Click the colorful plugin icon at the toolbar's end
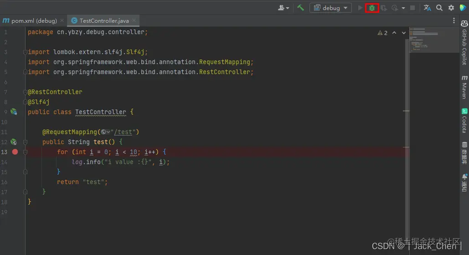The height and width of the screenshot is (255, 469). point(463,8)
